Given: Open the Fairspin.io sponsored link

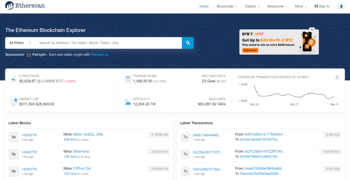Looking at the screenshot, I should (x=100, y=55).
